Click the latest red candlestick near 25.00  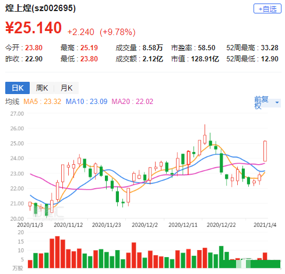[x=265, y=151]
